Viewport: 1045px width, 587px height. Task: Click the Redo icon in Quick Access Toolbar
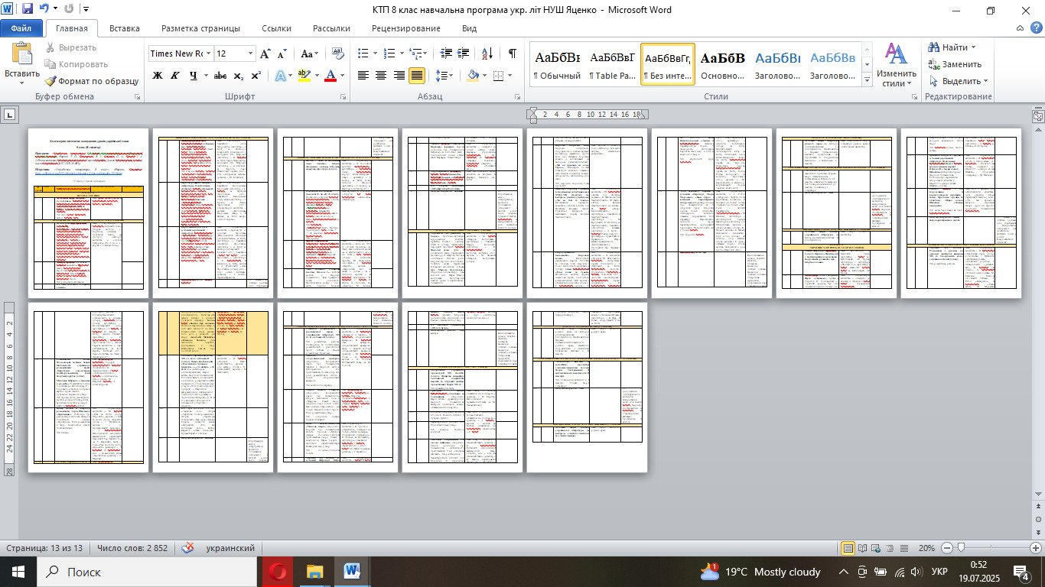(70, 9)
